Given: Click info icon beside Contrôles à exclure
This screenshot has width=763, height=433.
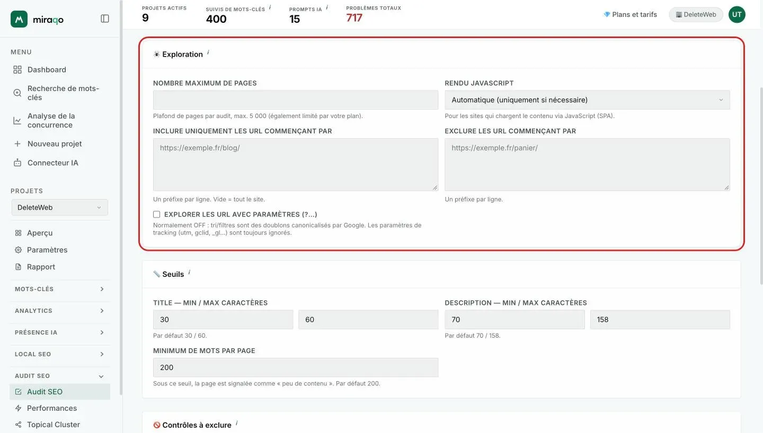Looking at the screenshot, I should coord(236,423).
